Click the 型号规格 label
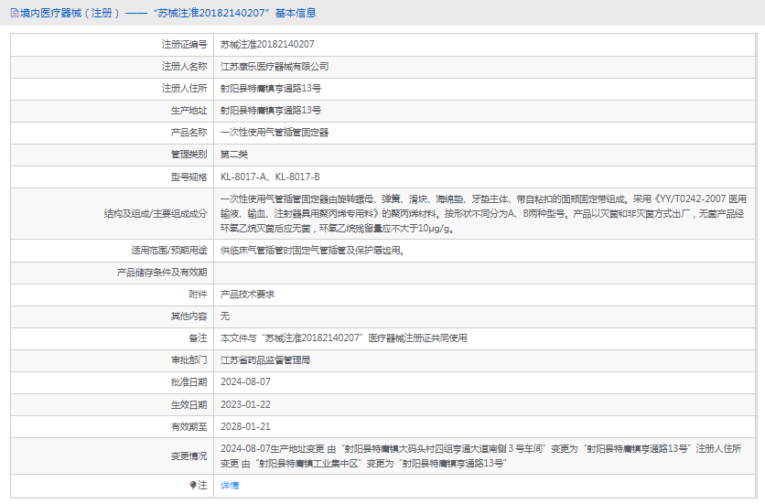Image resolution: width=765 pixels, height=504 pixels. [189, 177]
